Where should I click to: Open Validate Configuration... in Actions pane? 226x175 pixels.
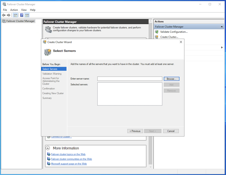coord(174,32)
